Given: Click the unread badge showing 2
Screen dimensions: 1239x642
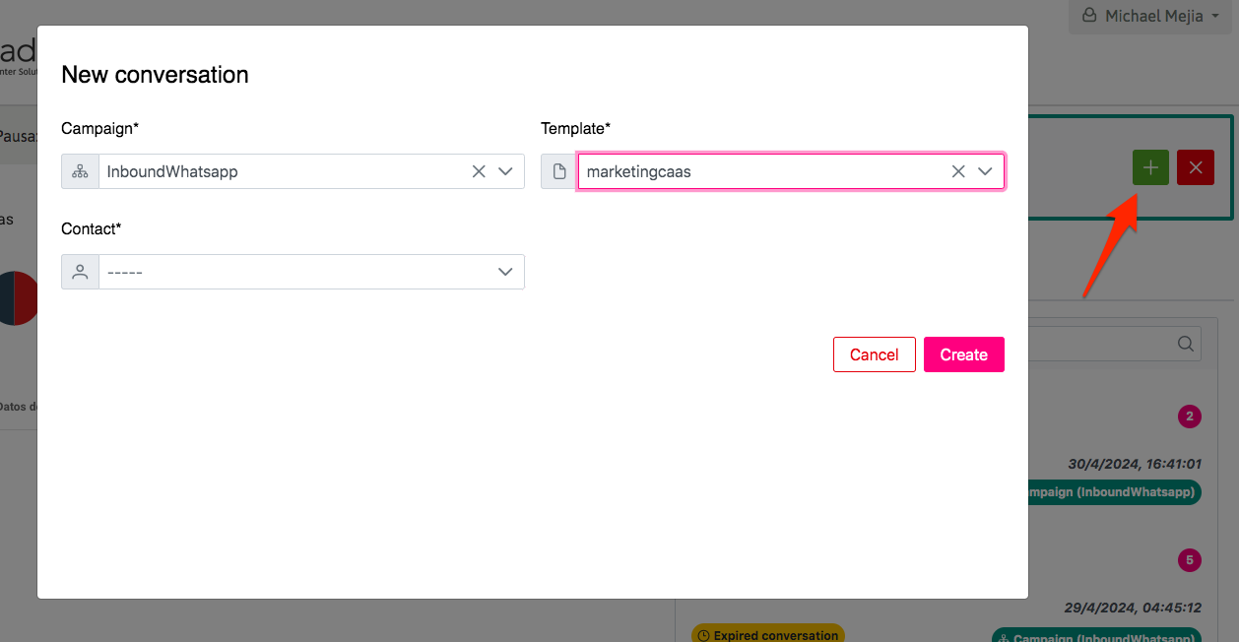Looking at the screenshot, I should [x=1189, y=417].
